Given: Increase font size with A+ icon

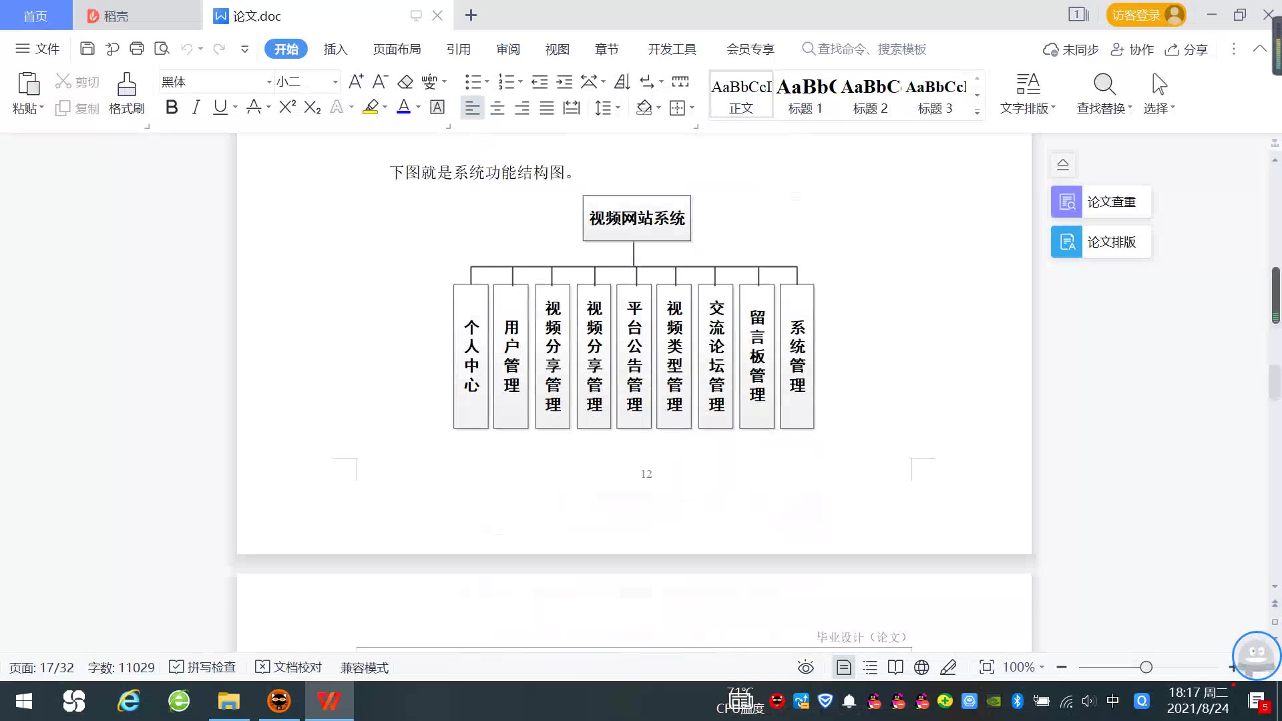Looking at the screenshot, I should coord(356,82).
